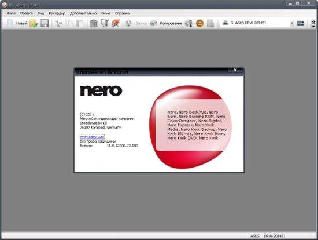Click the '76307 Karlsbad, Germany' address line

(101, 128)
